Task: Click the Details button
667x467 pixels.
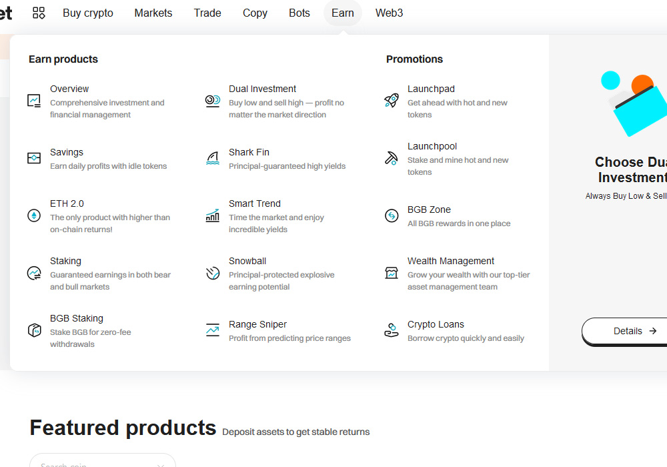Action: tap(624, 331)
